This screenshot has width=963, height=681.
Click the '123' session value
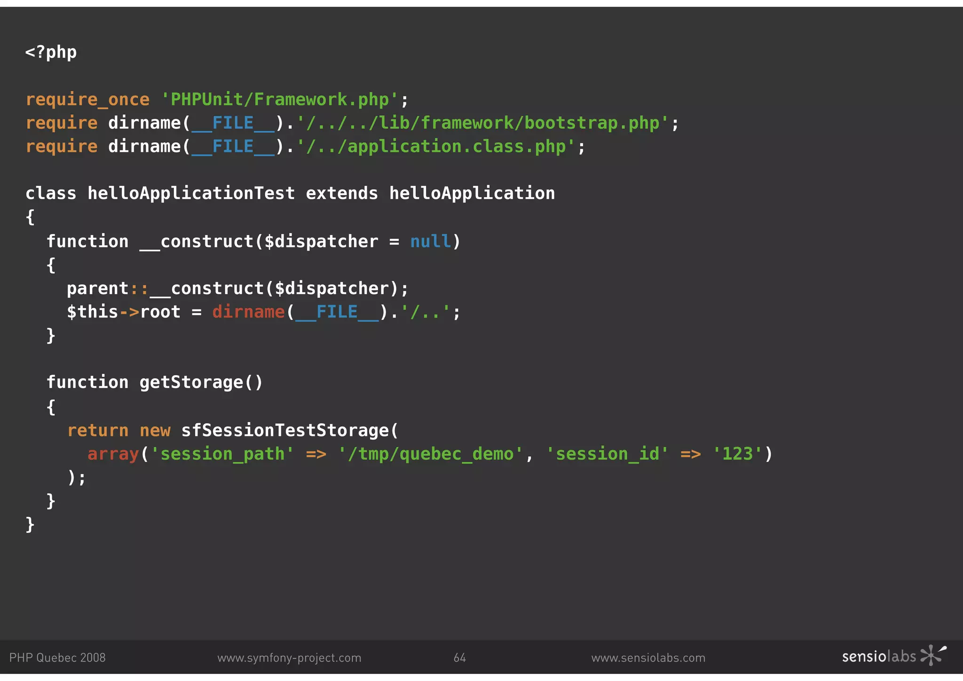point(737,454)
